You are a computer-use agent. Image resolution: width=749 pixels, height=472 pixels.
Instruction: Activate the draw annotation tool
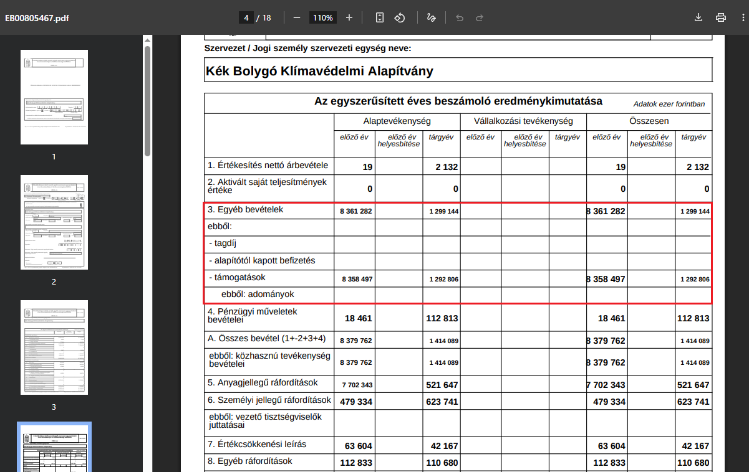431,17
